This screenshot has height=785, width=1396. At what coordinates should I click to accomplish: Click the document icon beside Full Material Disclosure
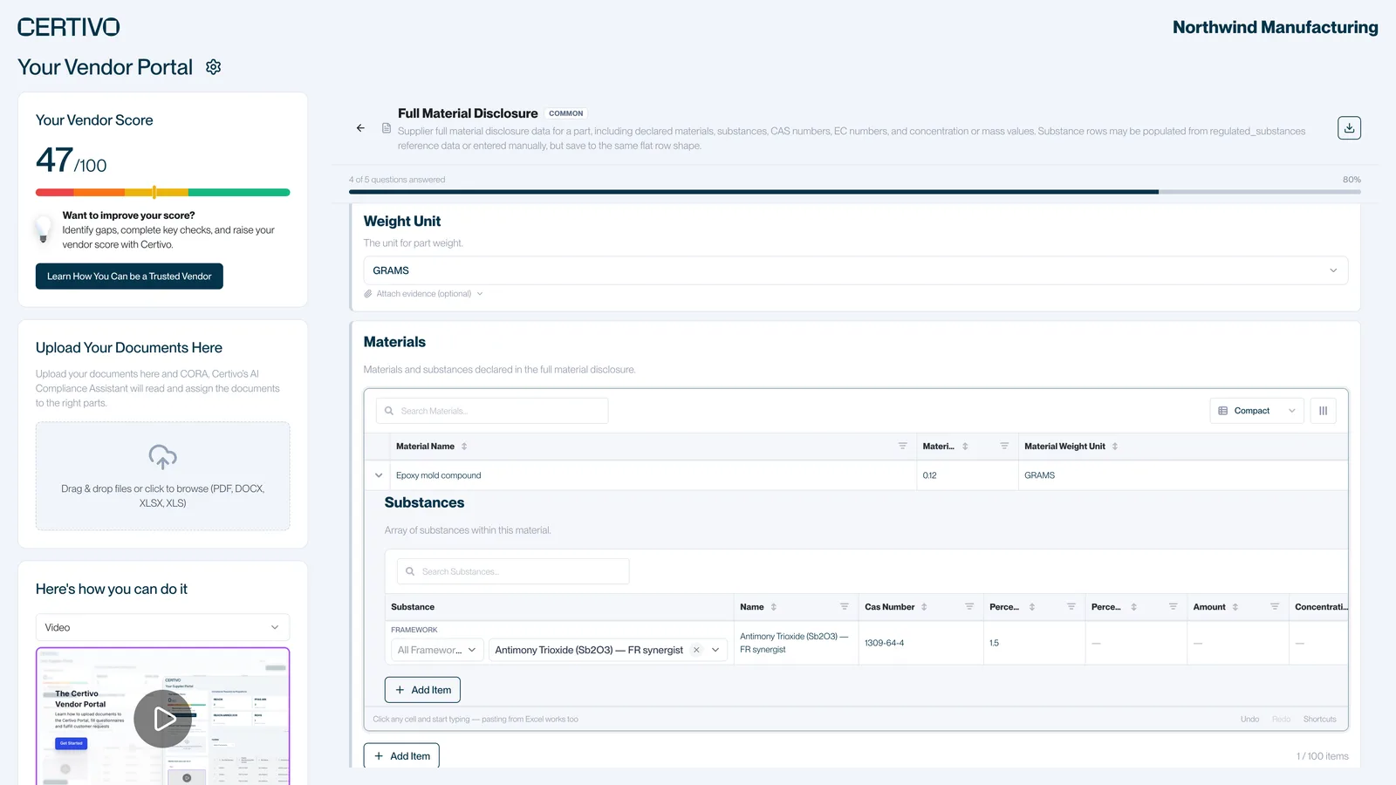pos(387,128)
